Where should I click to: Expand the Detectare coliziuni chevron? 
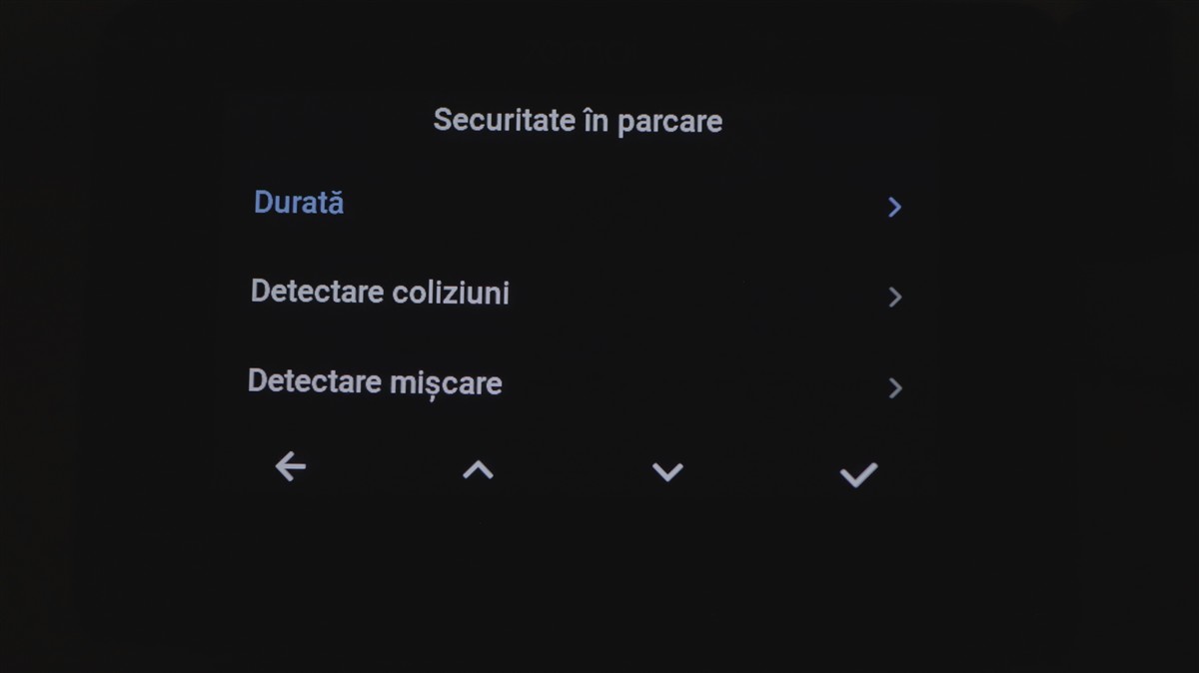coord(894,297)
